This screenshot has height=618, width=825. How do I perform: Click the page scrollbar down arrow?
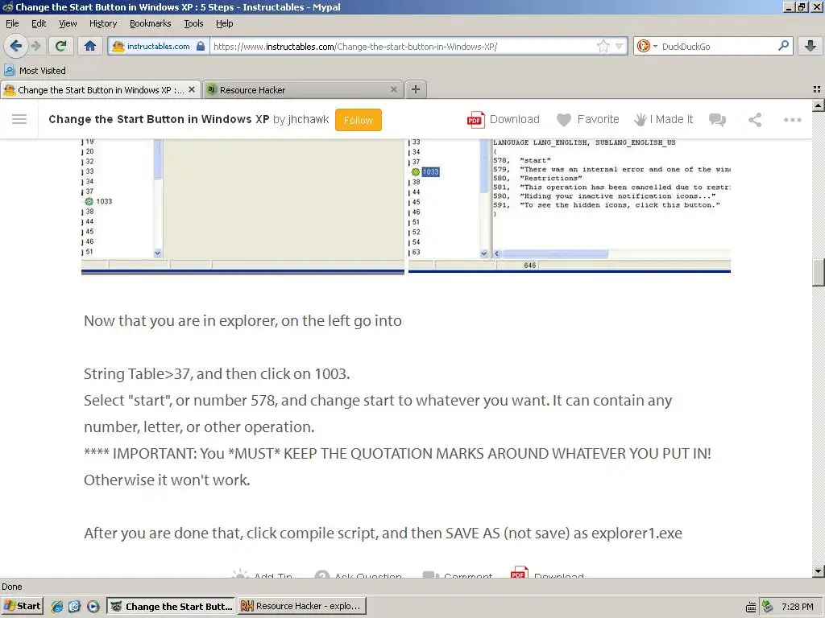(819, 571)
